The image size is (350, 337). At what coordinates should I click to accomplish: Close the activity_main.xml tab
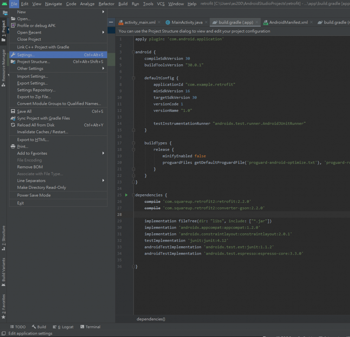pos(159,22)
